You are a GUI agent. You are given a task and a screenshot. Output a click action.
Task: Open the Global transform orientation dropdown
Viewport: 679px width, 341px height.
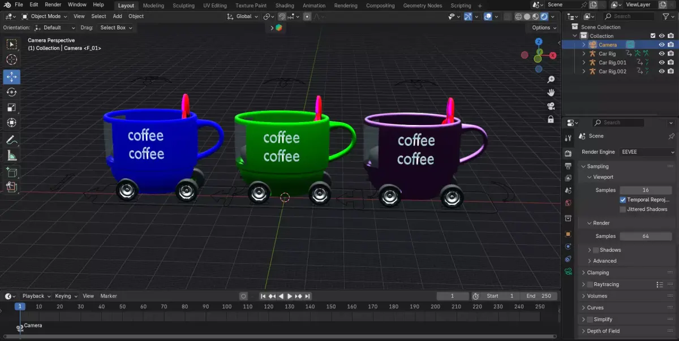point(243,16)
